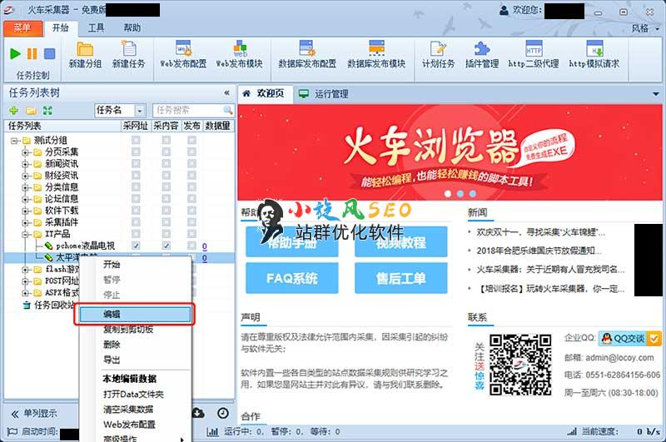This screenshot has height=442, width=666.
Task: Click the 任务搜索 search input field
Action: point(186,110)
